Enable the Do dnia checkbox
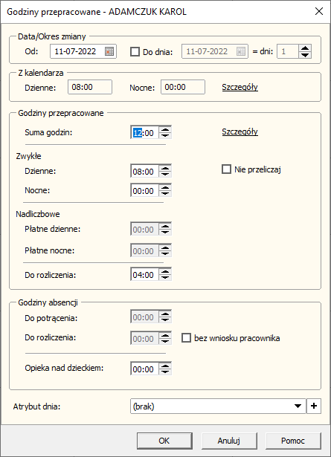The width and height of the screenshot is (331, 457). pyautogui.click(x=135, y=51)
